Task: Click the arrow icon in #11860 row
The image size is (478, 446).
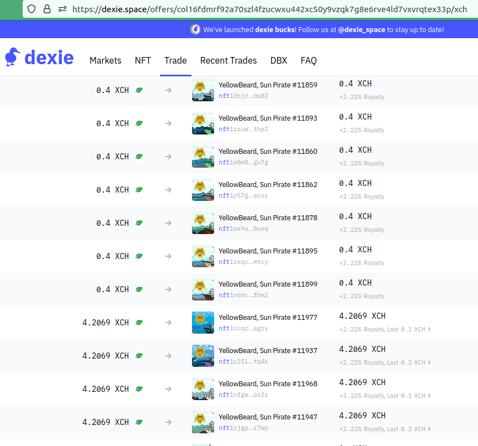Action: (x=168, y=157)
